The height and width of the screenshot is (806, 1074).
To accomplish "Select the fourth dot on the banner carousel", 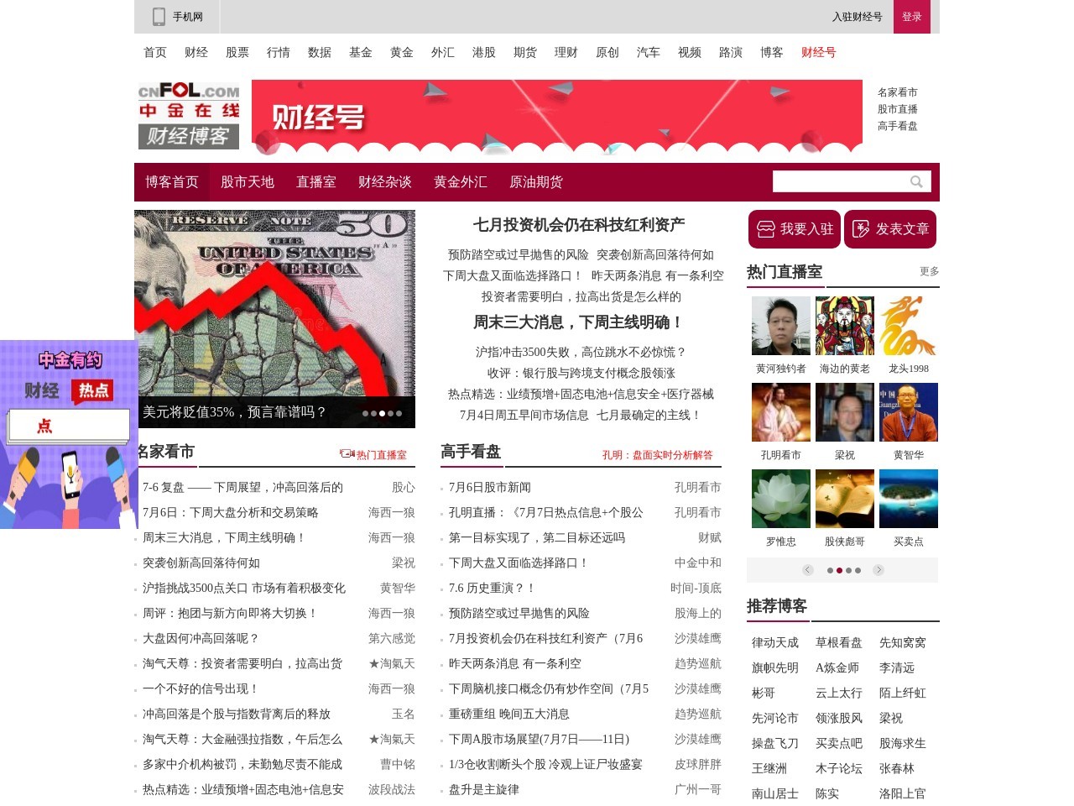I will click(389, 413).
